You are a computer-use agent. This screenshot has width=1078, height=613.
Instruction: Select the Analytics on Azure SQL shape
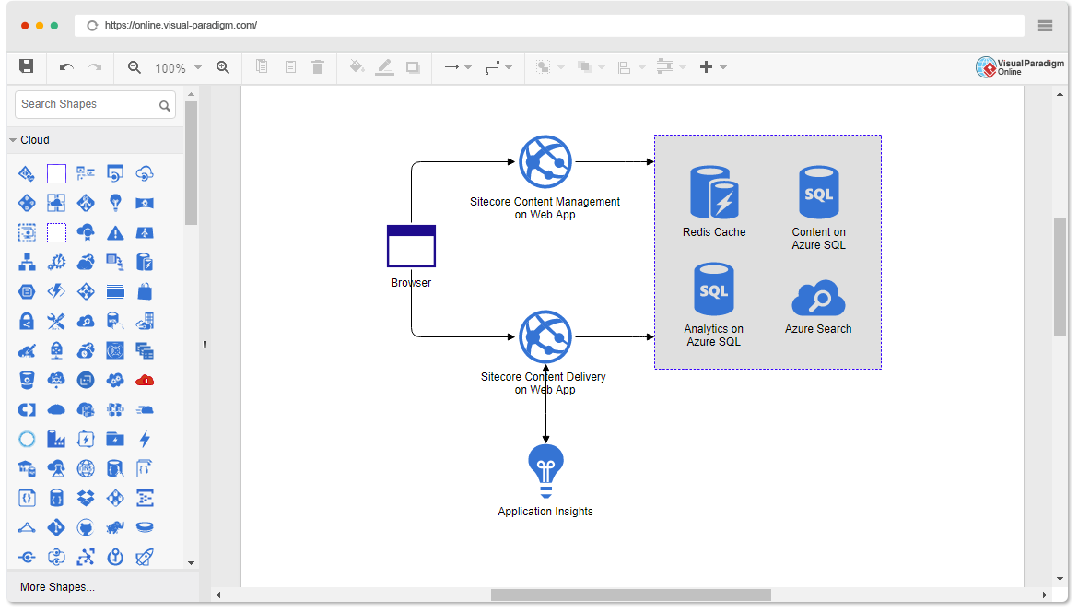(714, 289)
